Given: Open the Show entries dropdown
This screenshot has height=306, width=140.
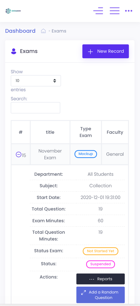Looking at the screenshot, I should point(36,81).
